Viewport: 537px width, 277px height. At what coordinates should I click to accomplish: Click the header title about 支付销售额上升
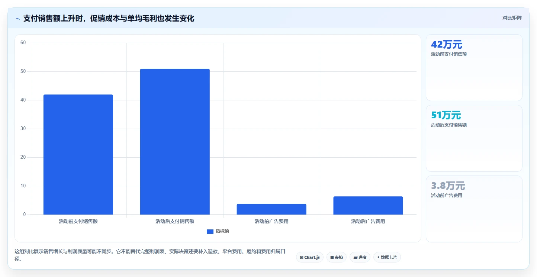109,19
